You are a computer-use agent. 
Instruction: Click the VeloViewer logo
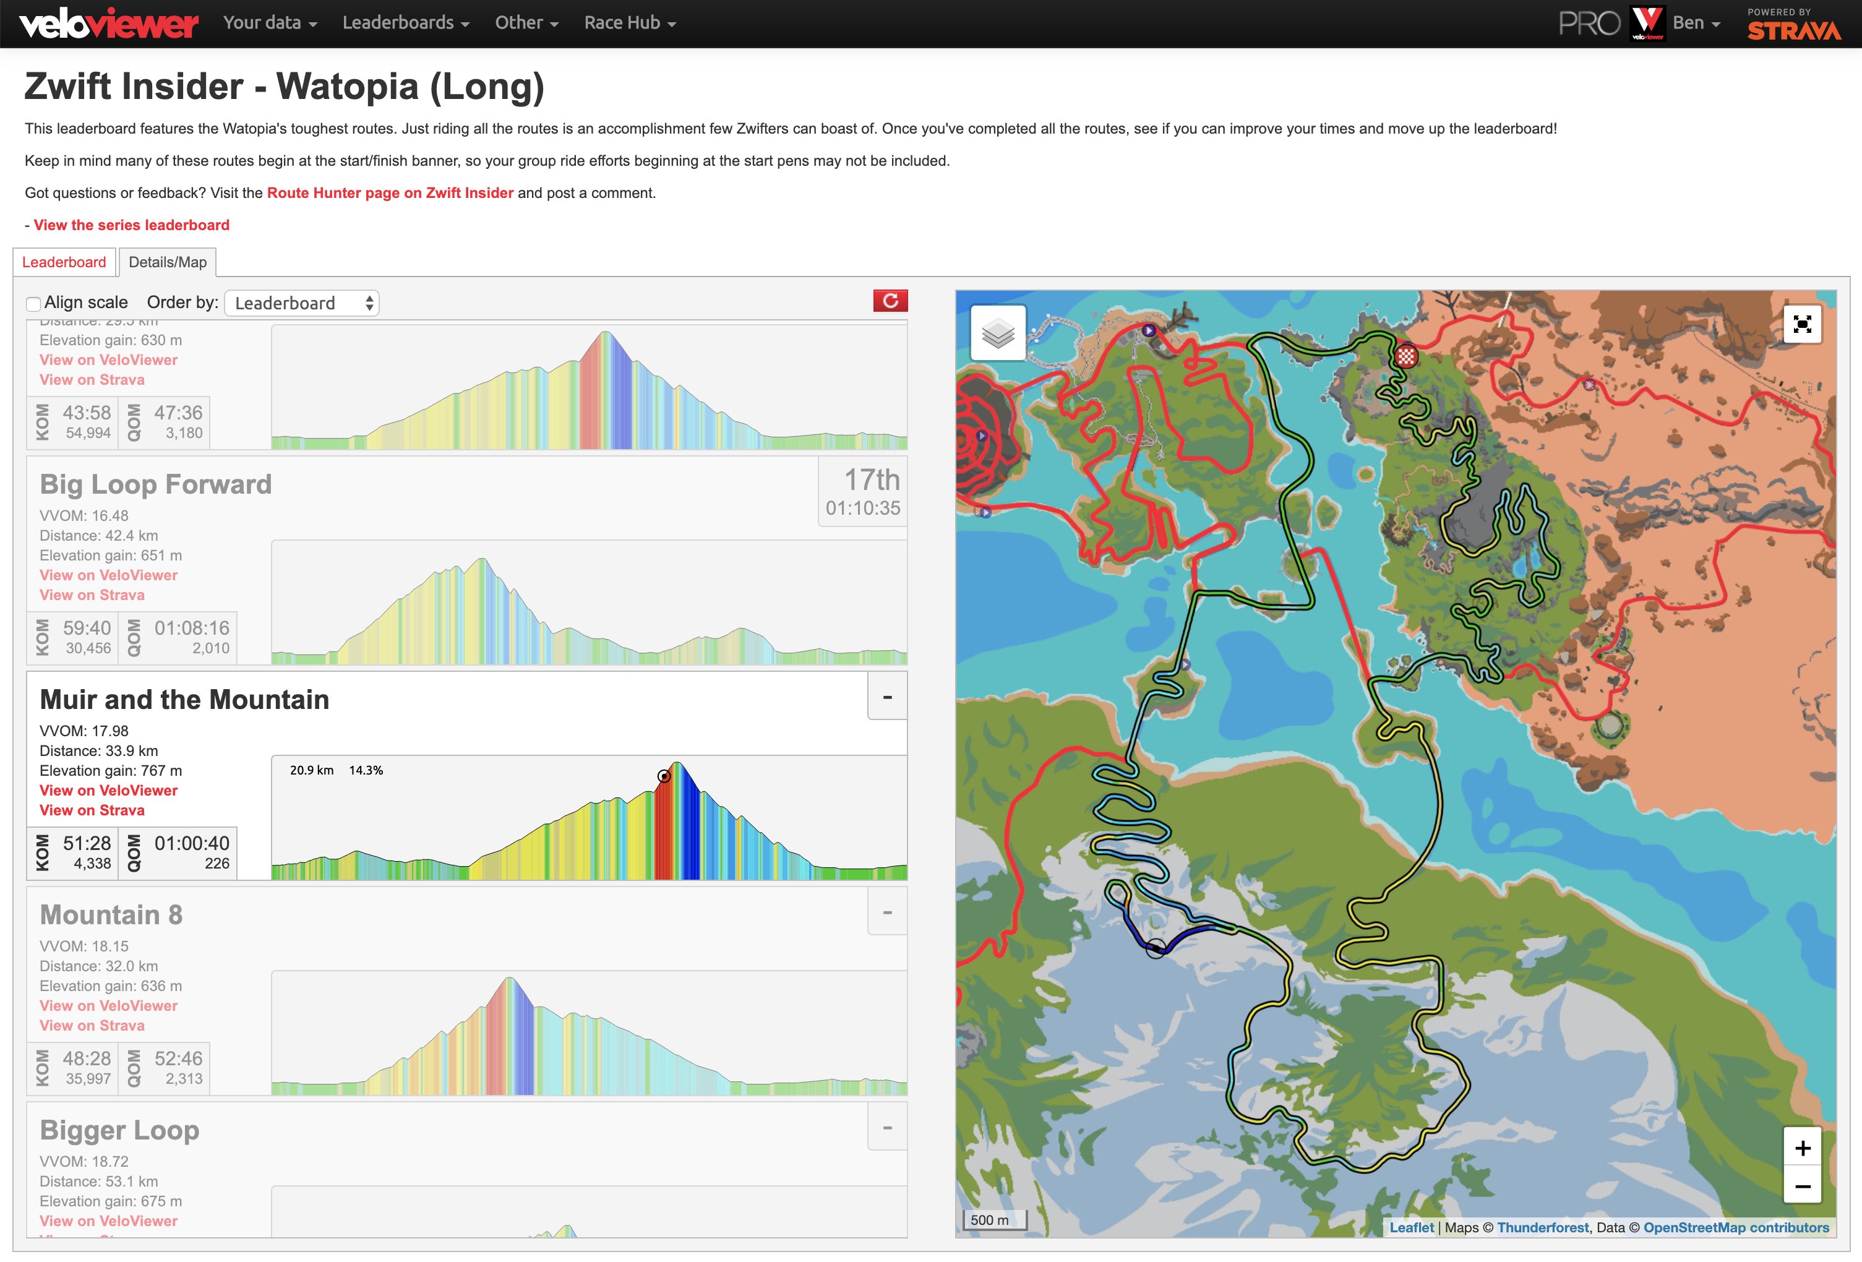pos(109,24)
